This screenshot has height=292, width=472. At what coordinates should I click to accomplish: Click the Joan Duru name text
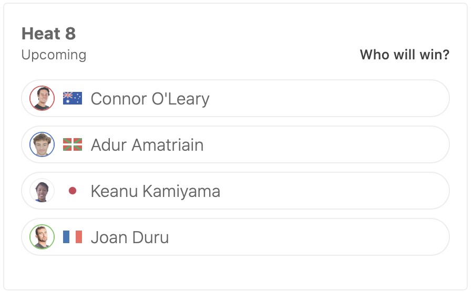tap(130, 237)
